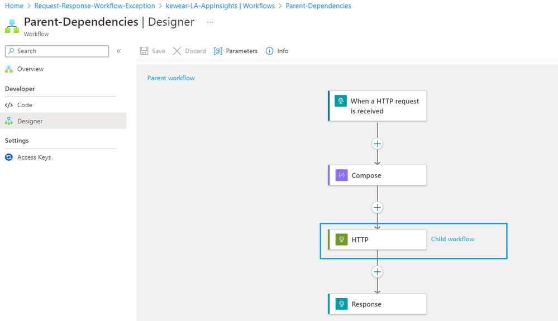Click the Save toolbar button

click(x=152, y=51)
